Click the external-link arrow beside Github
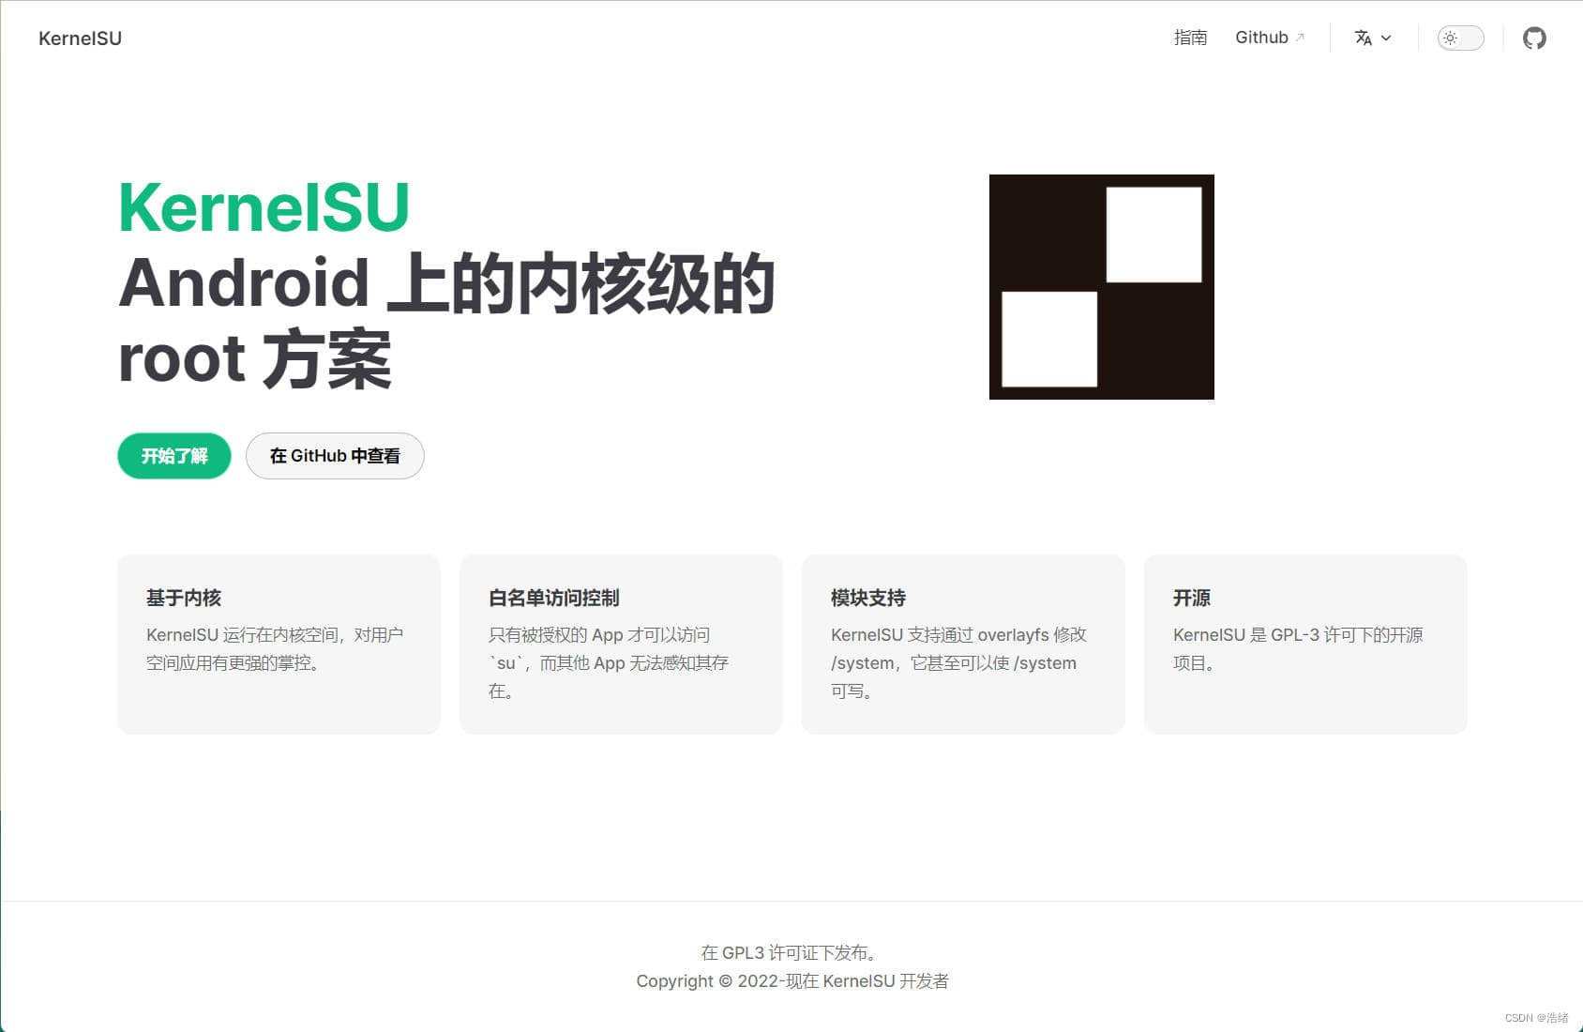The height and width of the screenshot is (1032, 1583). point(1300,38)
